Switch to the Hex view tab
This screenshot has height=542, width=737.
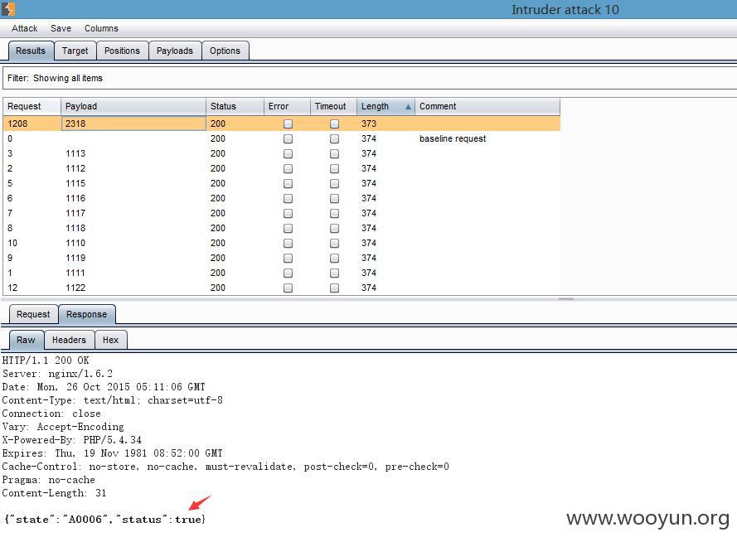(110, 340)
